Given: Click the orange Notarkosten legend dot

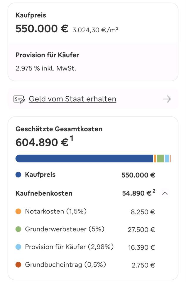Looking at the screenshot, I should (x=18, y=211).
